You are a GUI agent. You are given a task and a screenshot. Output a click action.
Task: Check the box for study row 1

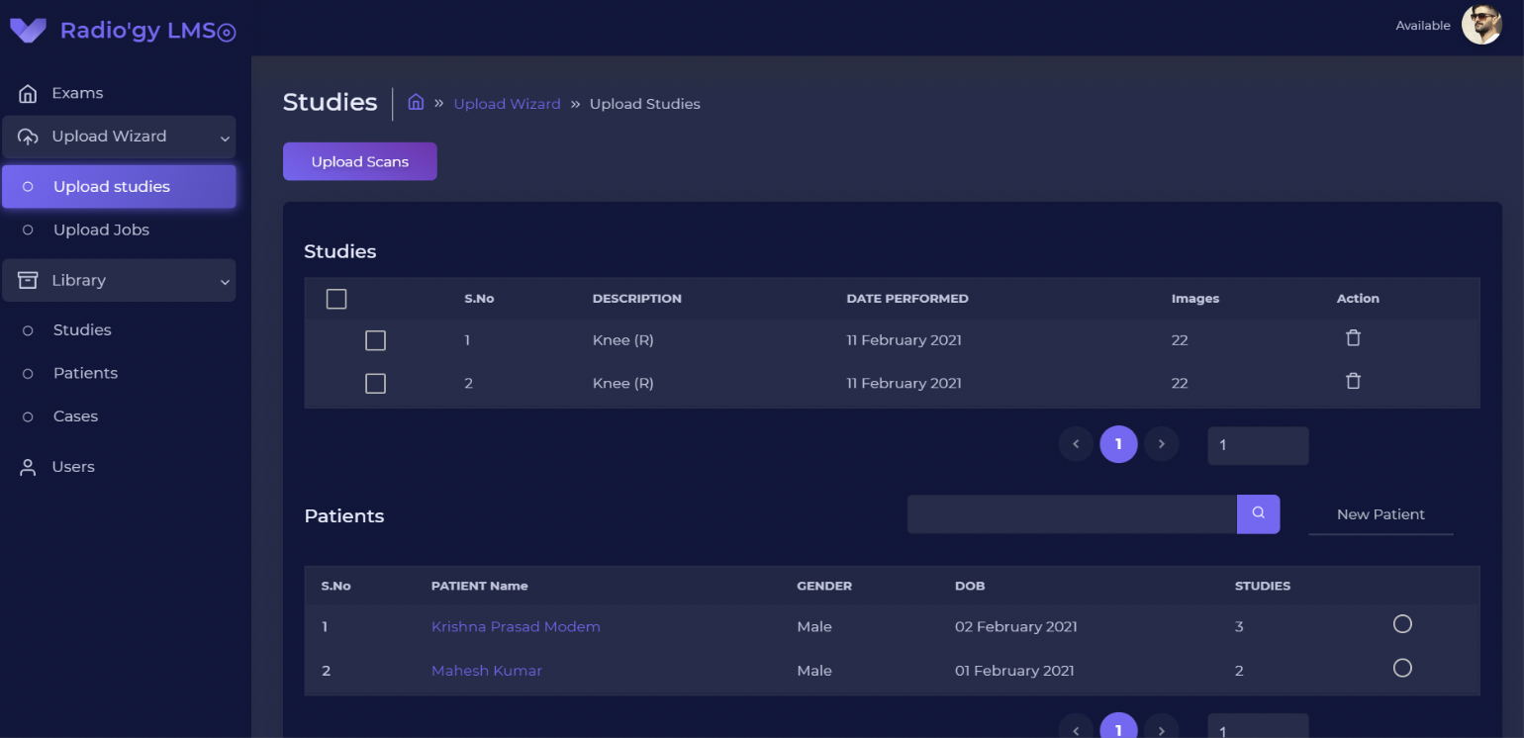pyautogui.click(x=375, y=340)
